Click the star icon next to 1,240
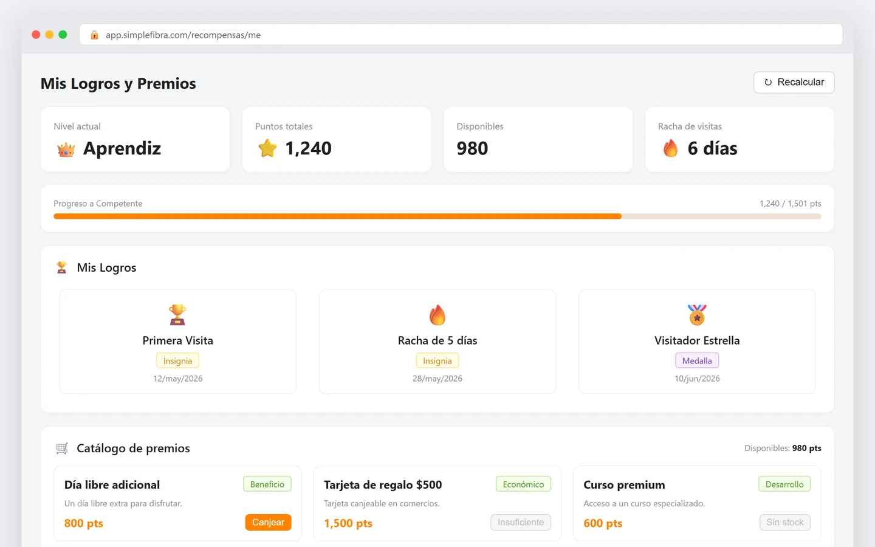 (x=267, y=148)
